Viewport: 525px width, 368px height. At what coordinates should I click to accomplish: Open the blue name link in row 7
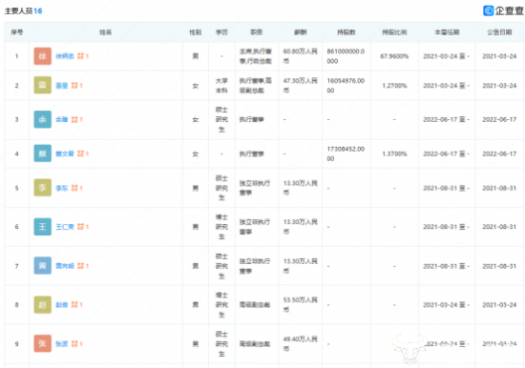[x=65, y=266]
